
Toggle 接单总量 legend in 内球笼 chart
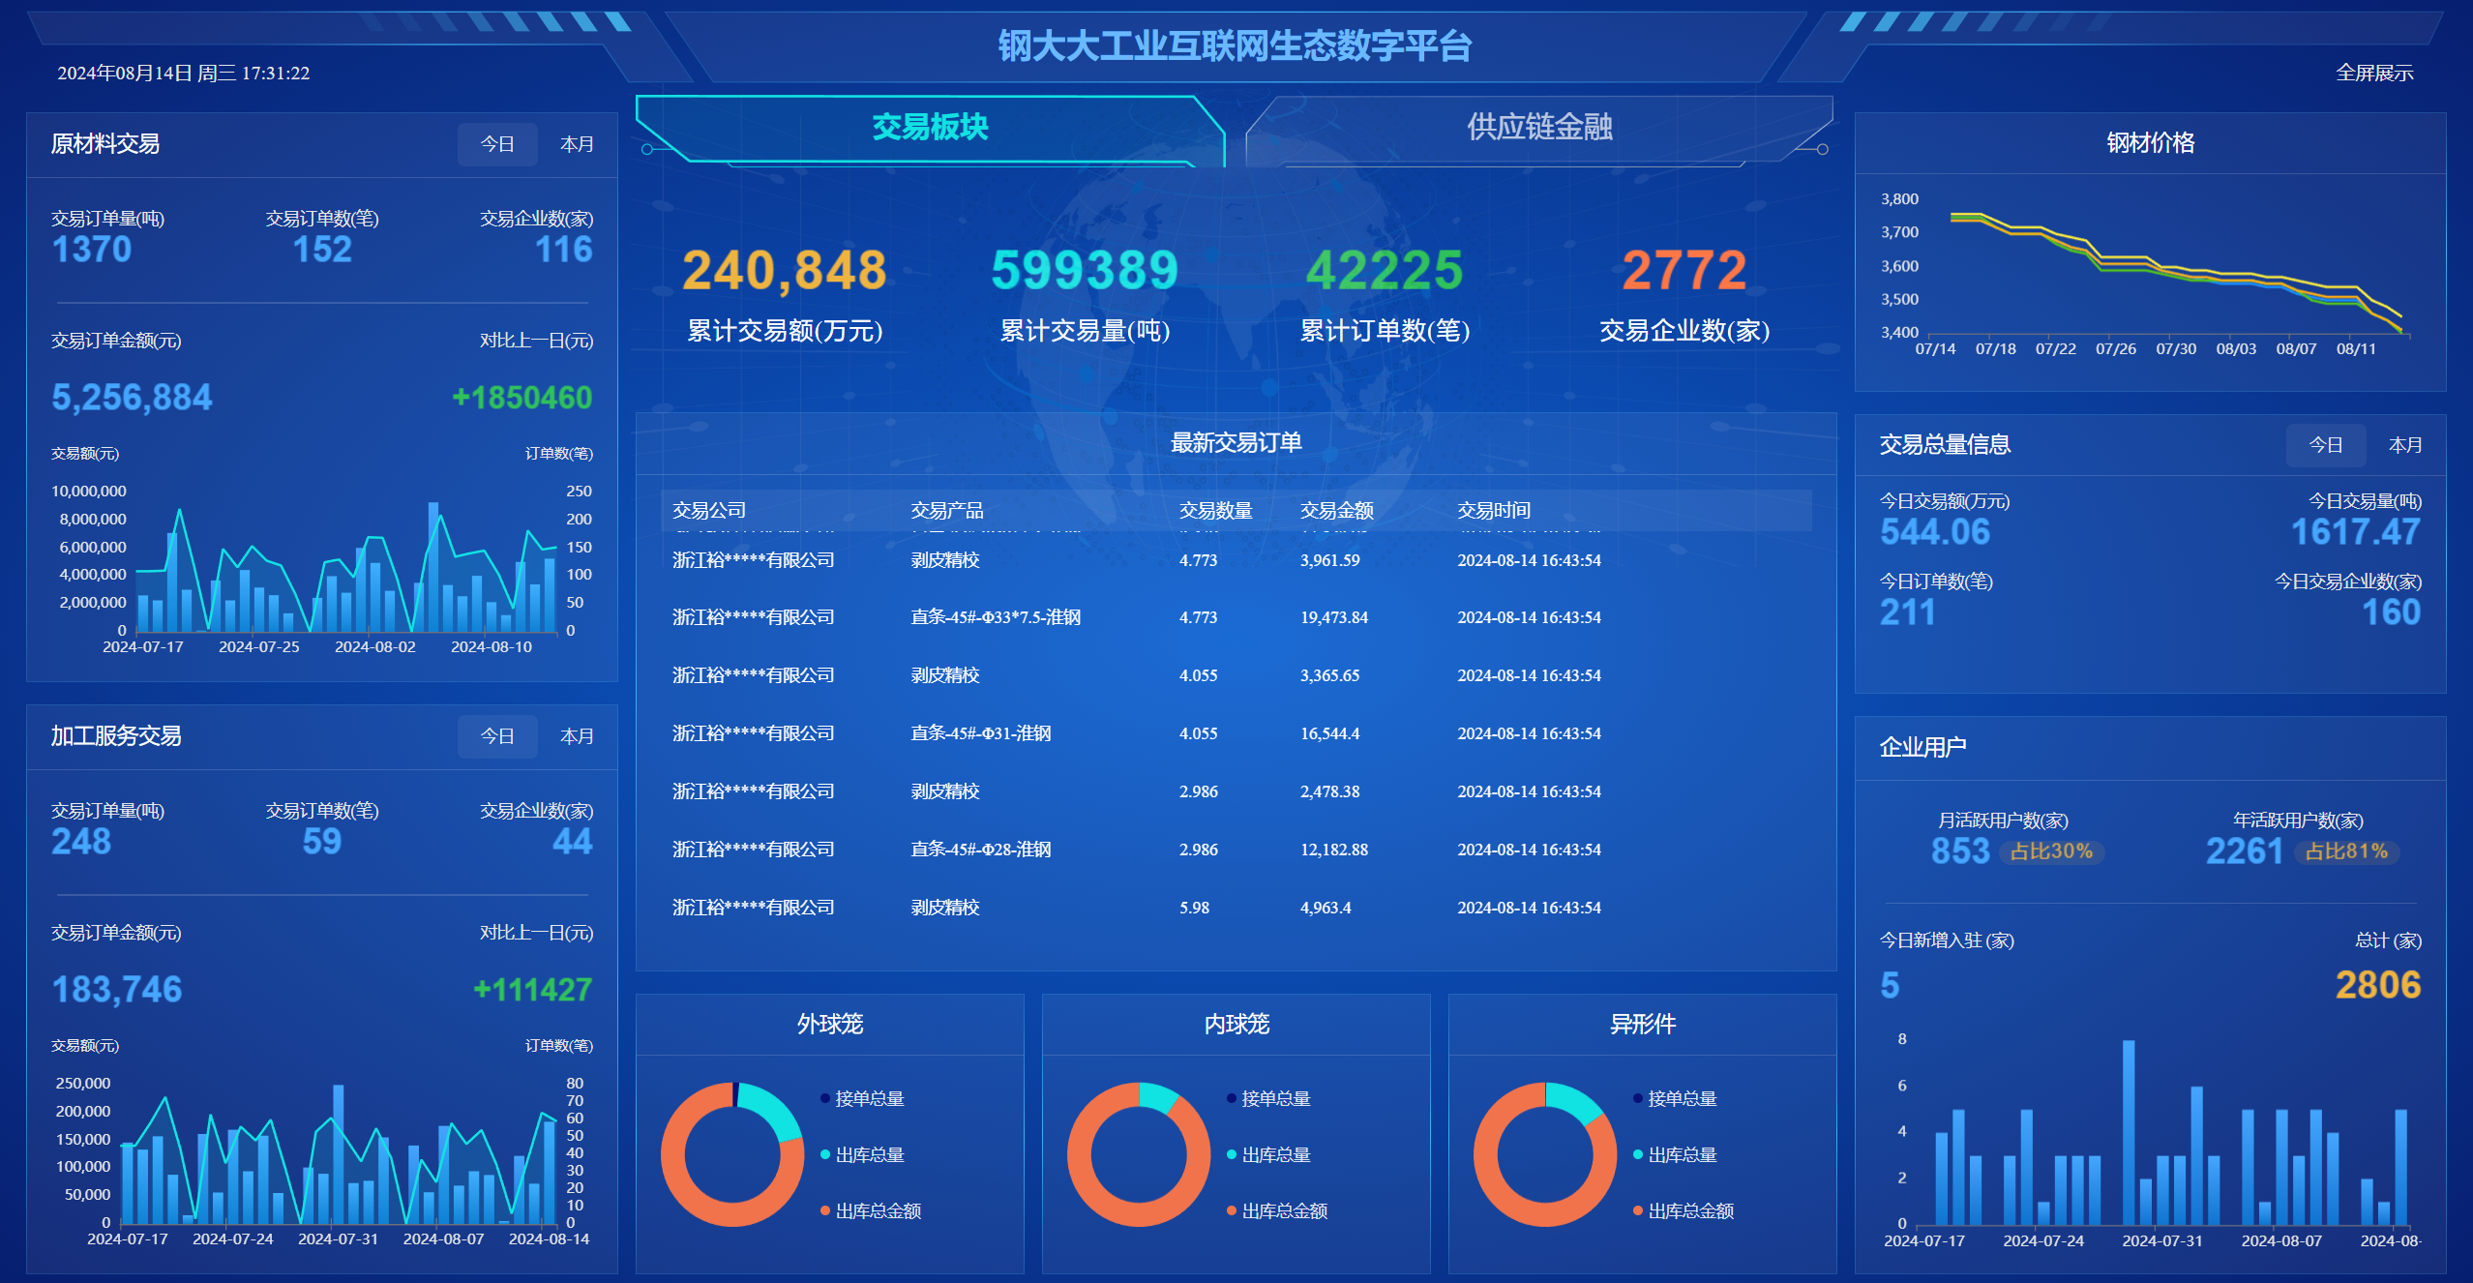coord(1269,1098)
